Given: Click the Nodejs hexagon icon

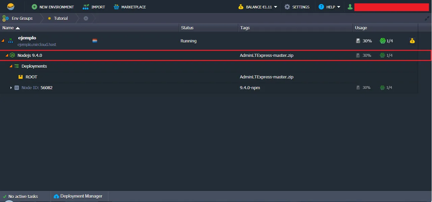Looking at the screenshot, I should (x=12, y=55).
